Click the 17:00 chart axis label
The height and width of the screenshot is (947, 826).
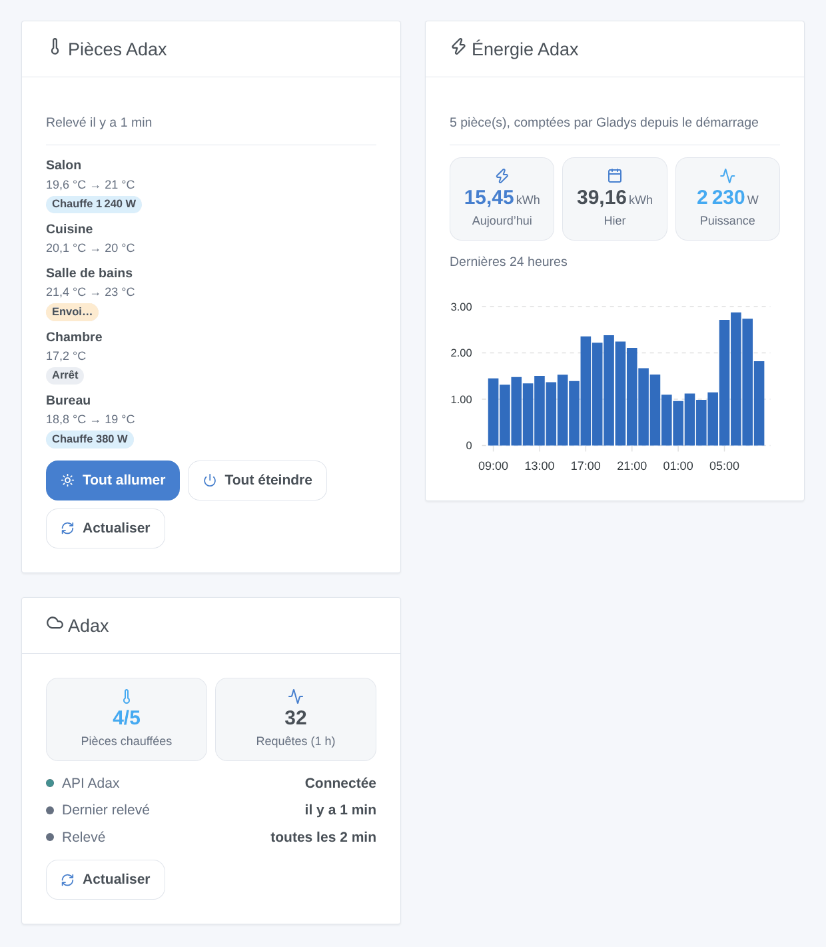pyautogui.click(x=586, y=466)
